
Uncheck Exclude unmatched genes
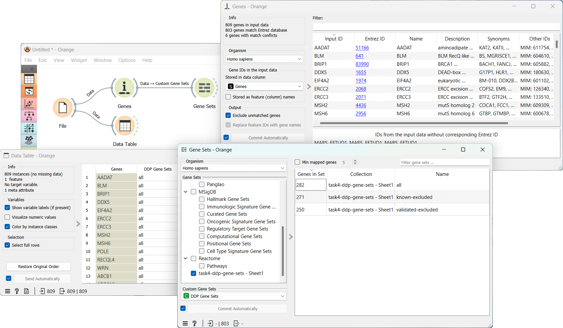pyautogui.click(x=228, y=115)
